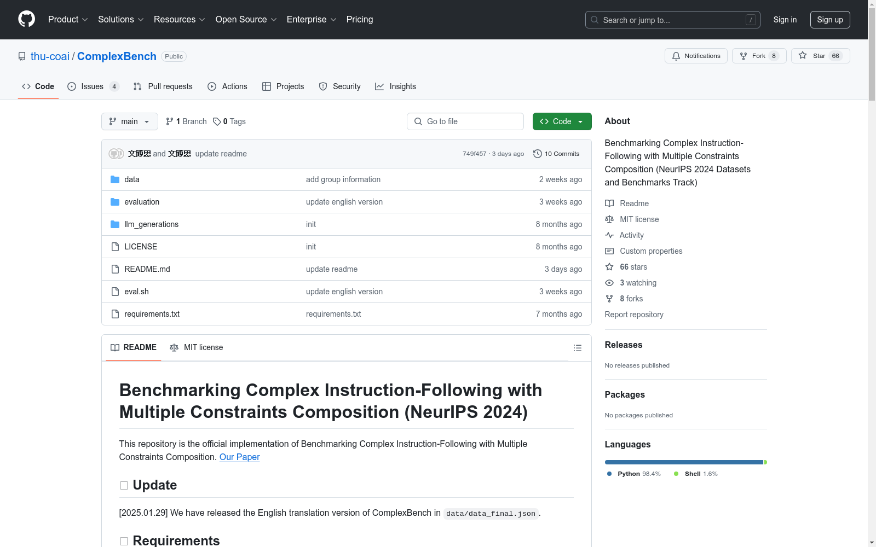The height and width of the screenshot is (547, 876).
Task: Click the eval.sh file icon
Action: click(115, 292)
